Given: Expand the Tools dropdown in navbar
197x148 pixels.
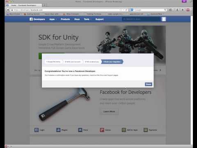Looking at the screenshot, I should click(87, 19).
